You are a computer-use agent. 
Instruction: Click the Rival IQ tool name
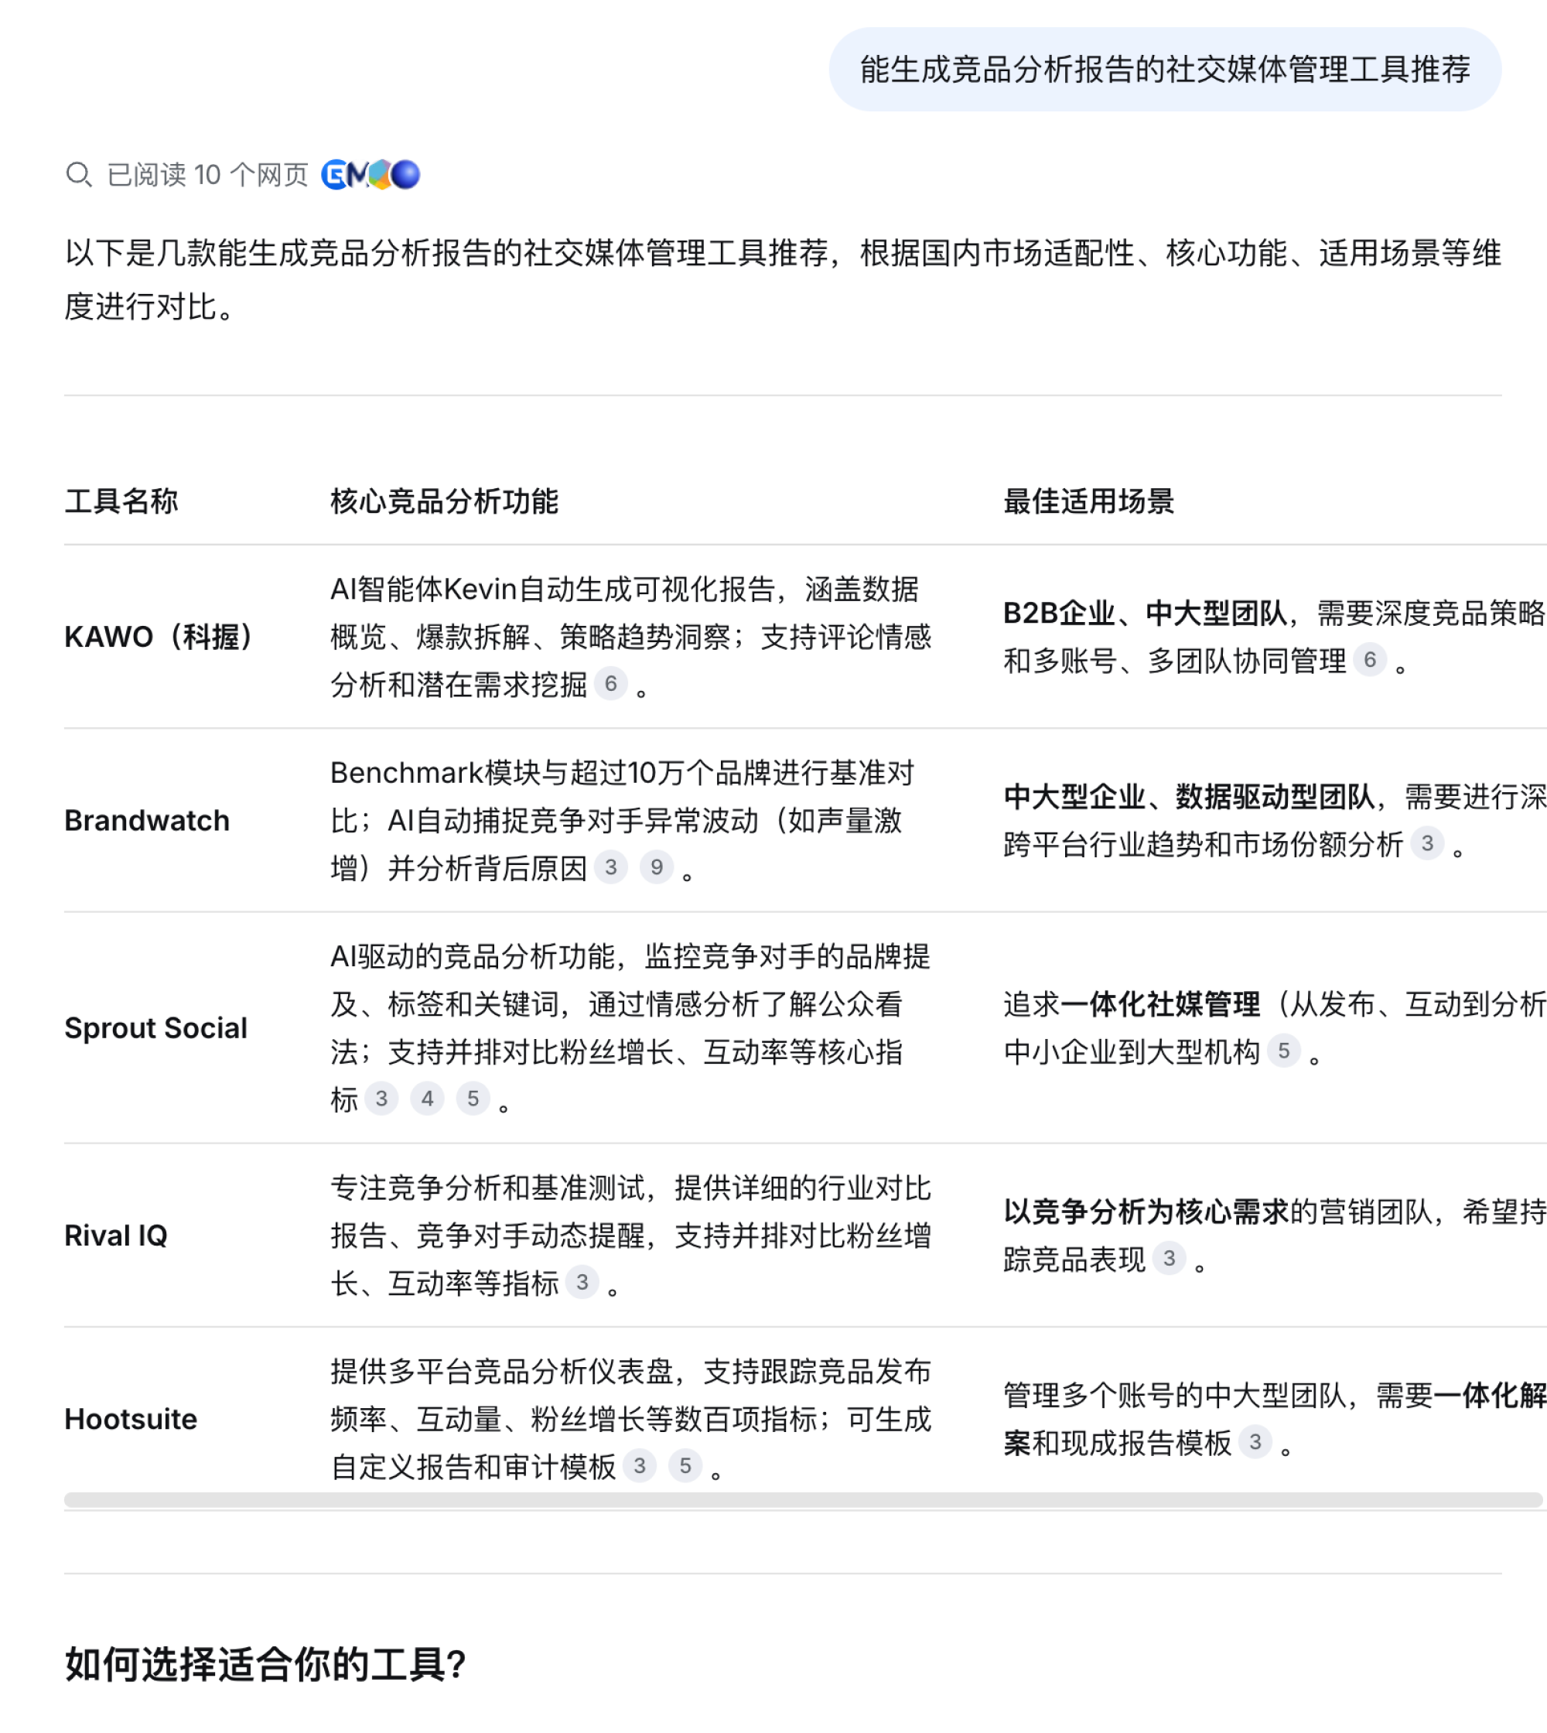[117, 1235]
